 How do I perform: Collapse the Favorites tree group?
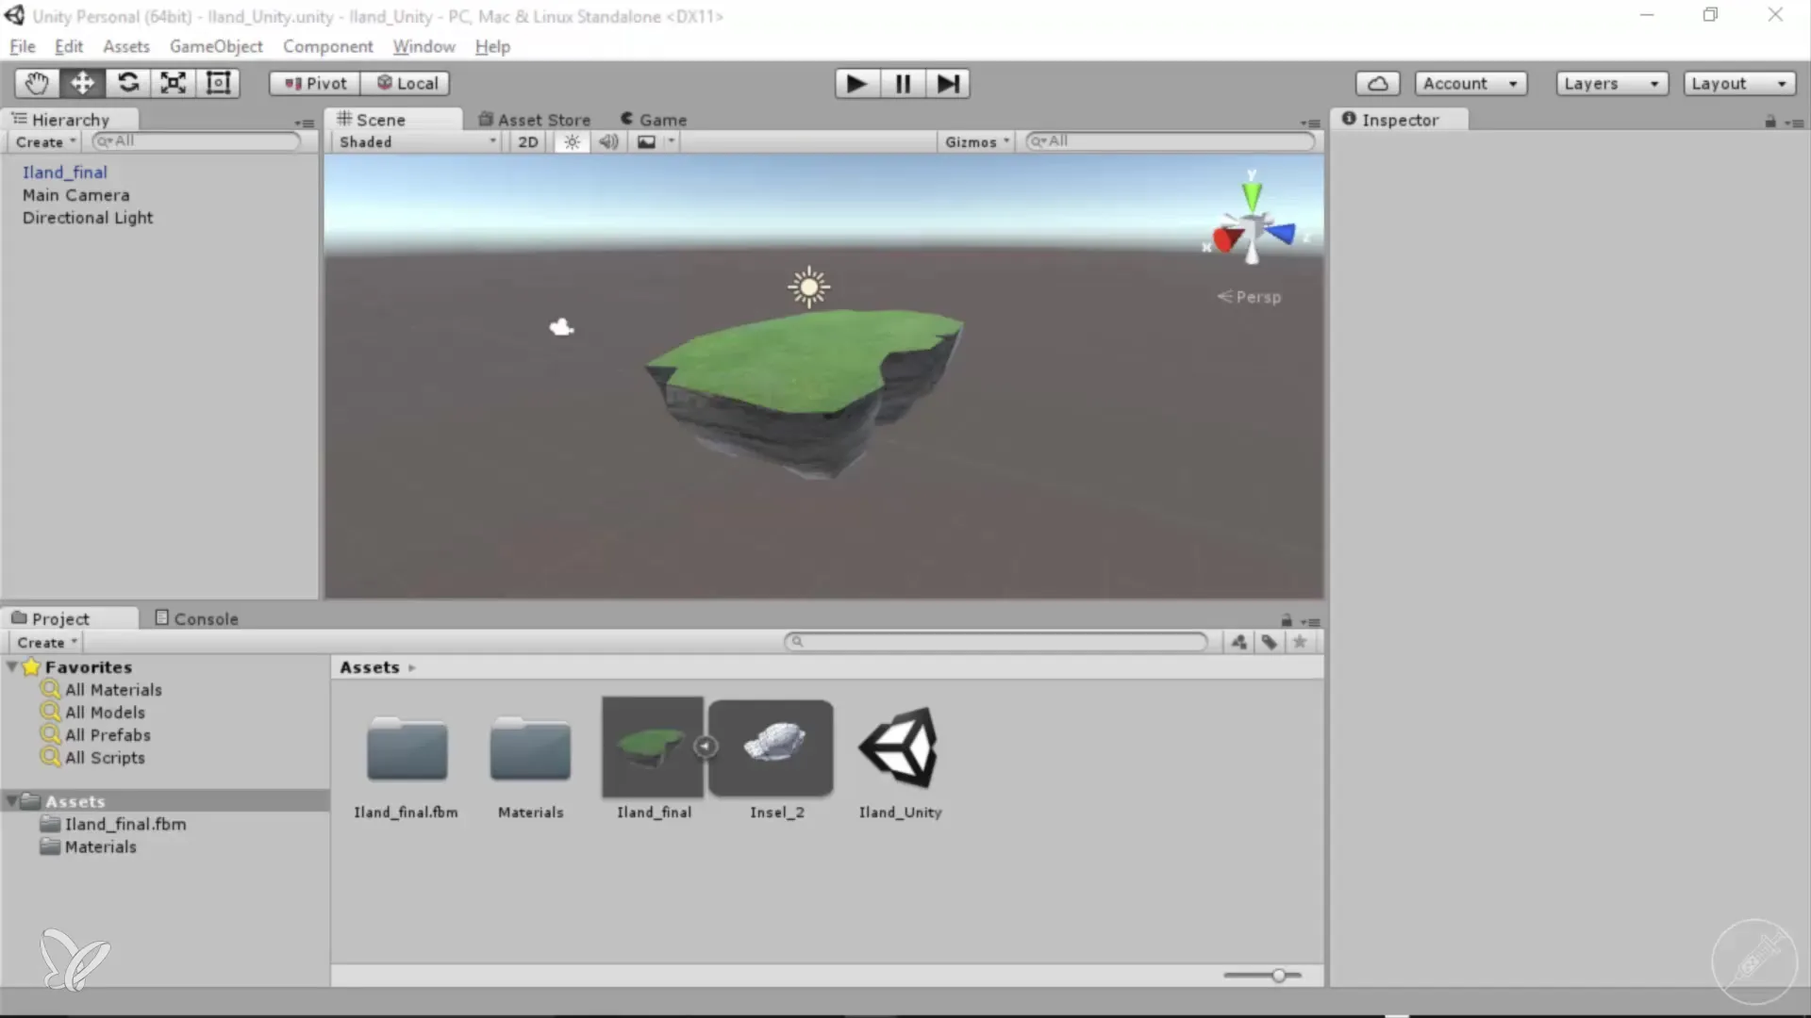coord(12,666)
